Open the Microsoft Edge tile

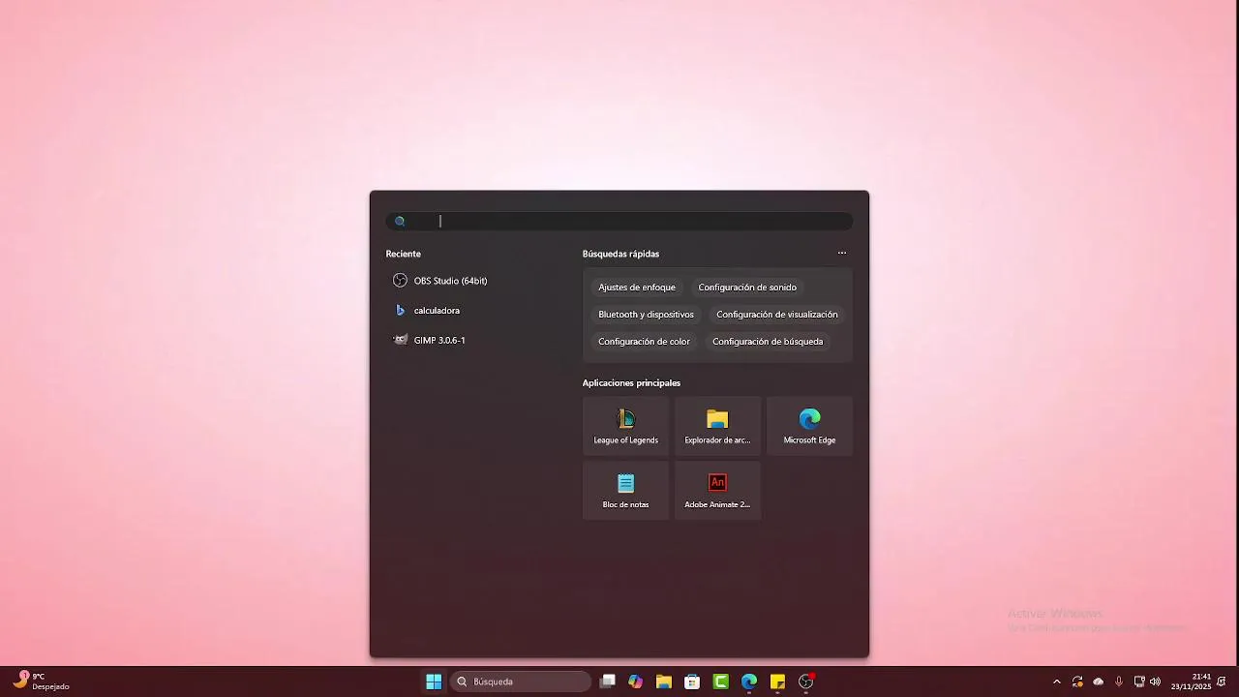click(809, 426)
